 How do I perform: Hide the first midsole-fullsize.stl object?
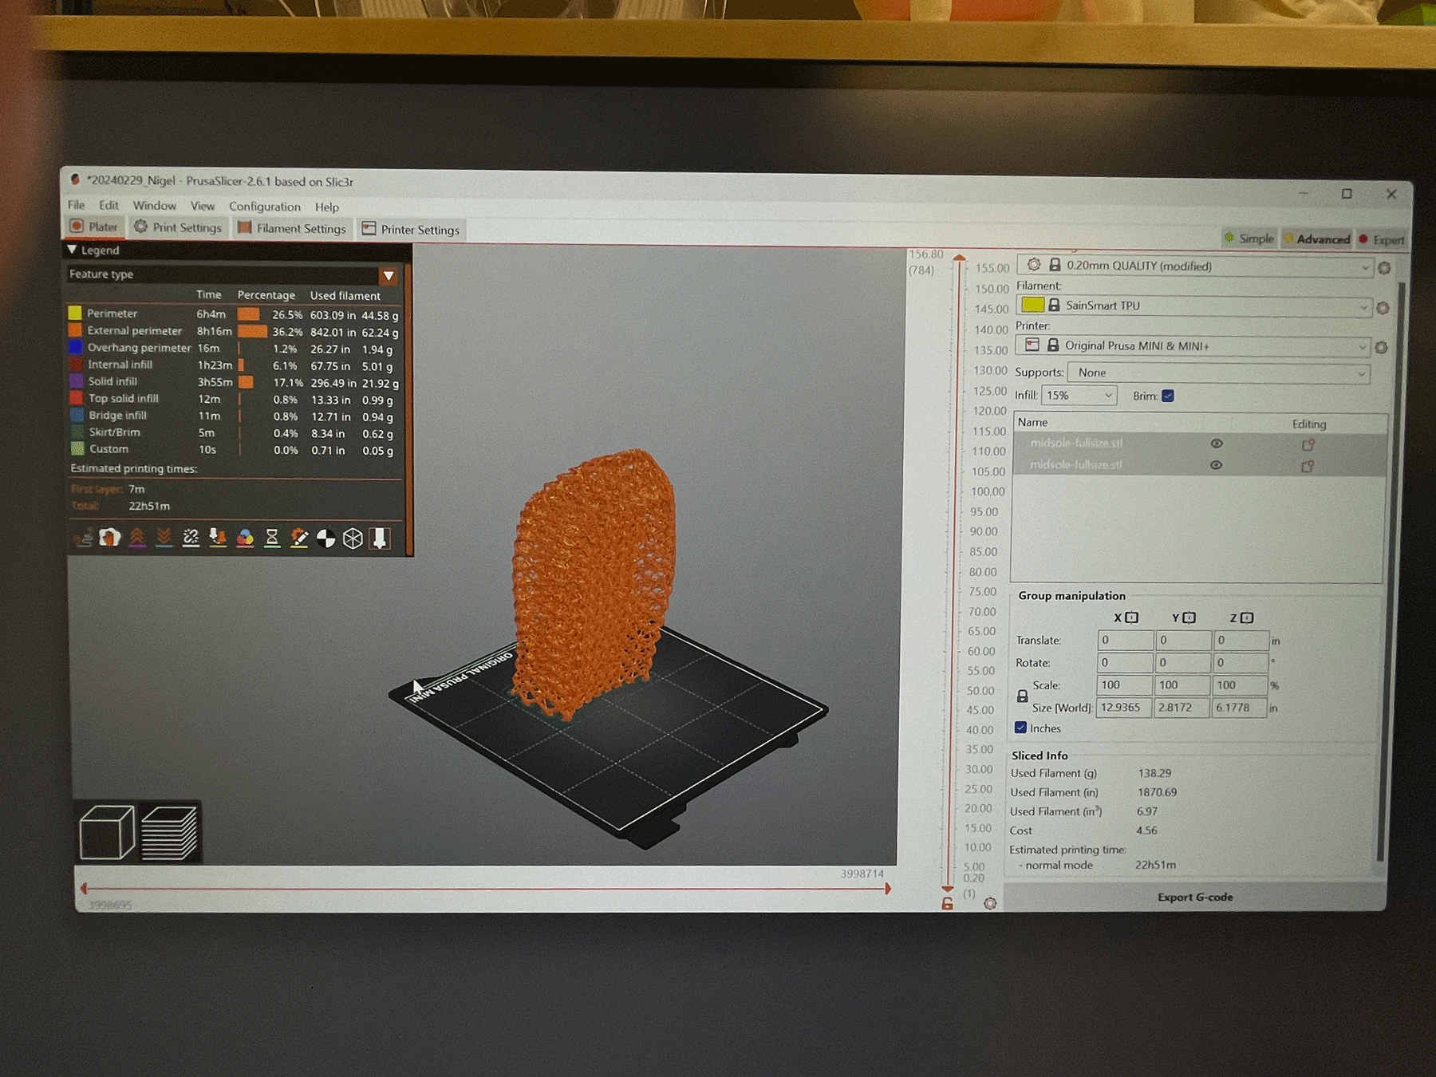[x=1216, y=444]
